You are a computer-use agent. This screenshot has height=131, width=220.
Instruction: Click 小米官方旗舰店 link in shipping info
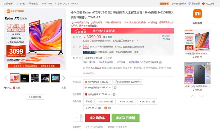[x=94, y=68]
